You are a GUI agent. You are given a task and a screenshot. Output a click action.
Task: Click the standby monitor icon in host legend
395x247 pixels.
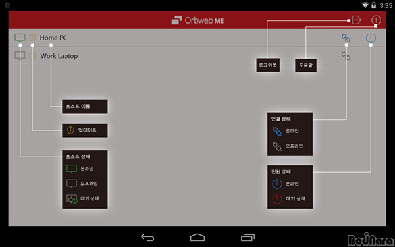[72, 199]
